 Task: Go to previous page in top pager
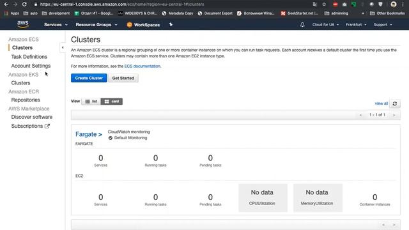tap(360, 115)
